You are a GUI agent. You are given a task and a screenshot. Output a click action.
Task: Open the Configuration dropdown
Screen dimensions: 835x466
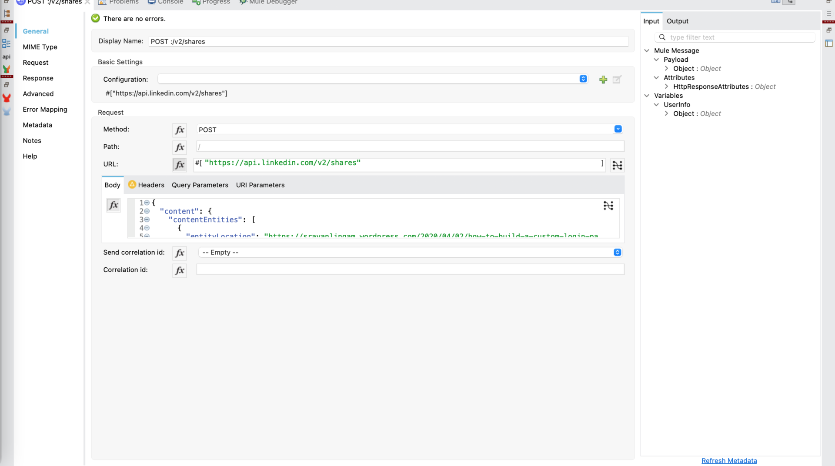coord(583,79)
